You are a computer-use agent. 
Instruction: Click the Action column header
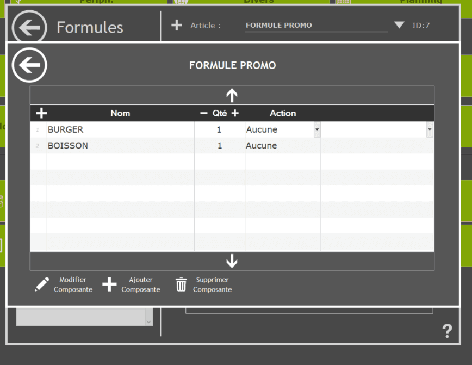(x=283, y=113)
